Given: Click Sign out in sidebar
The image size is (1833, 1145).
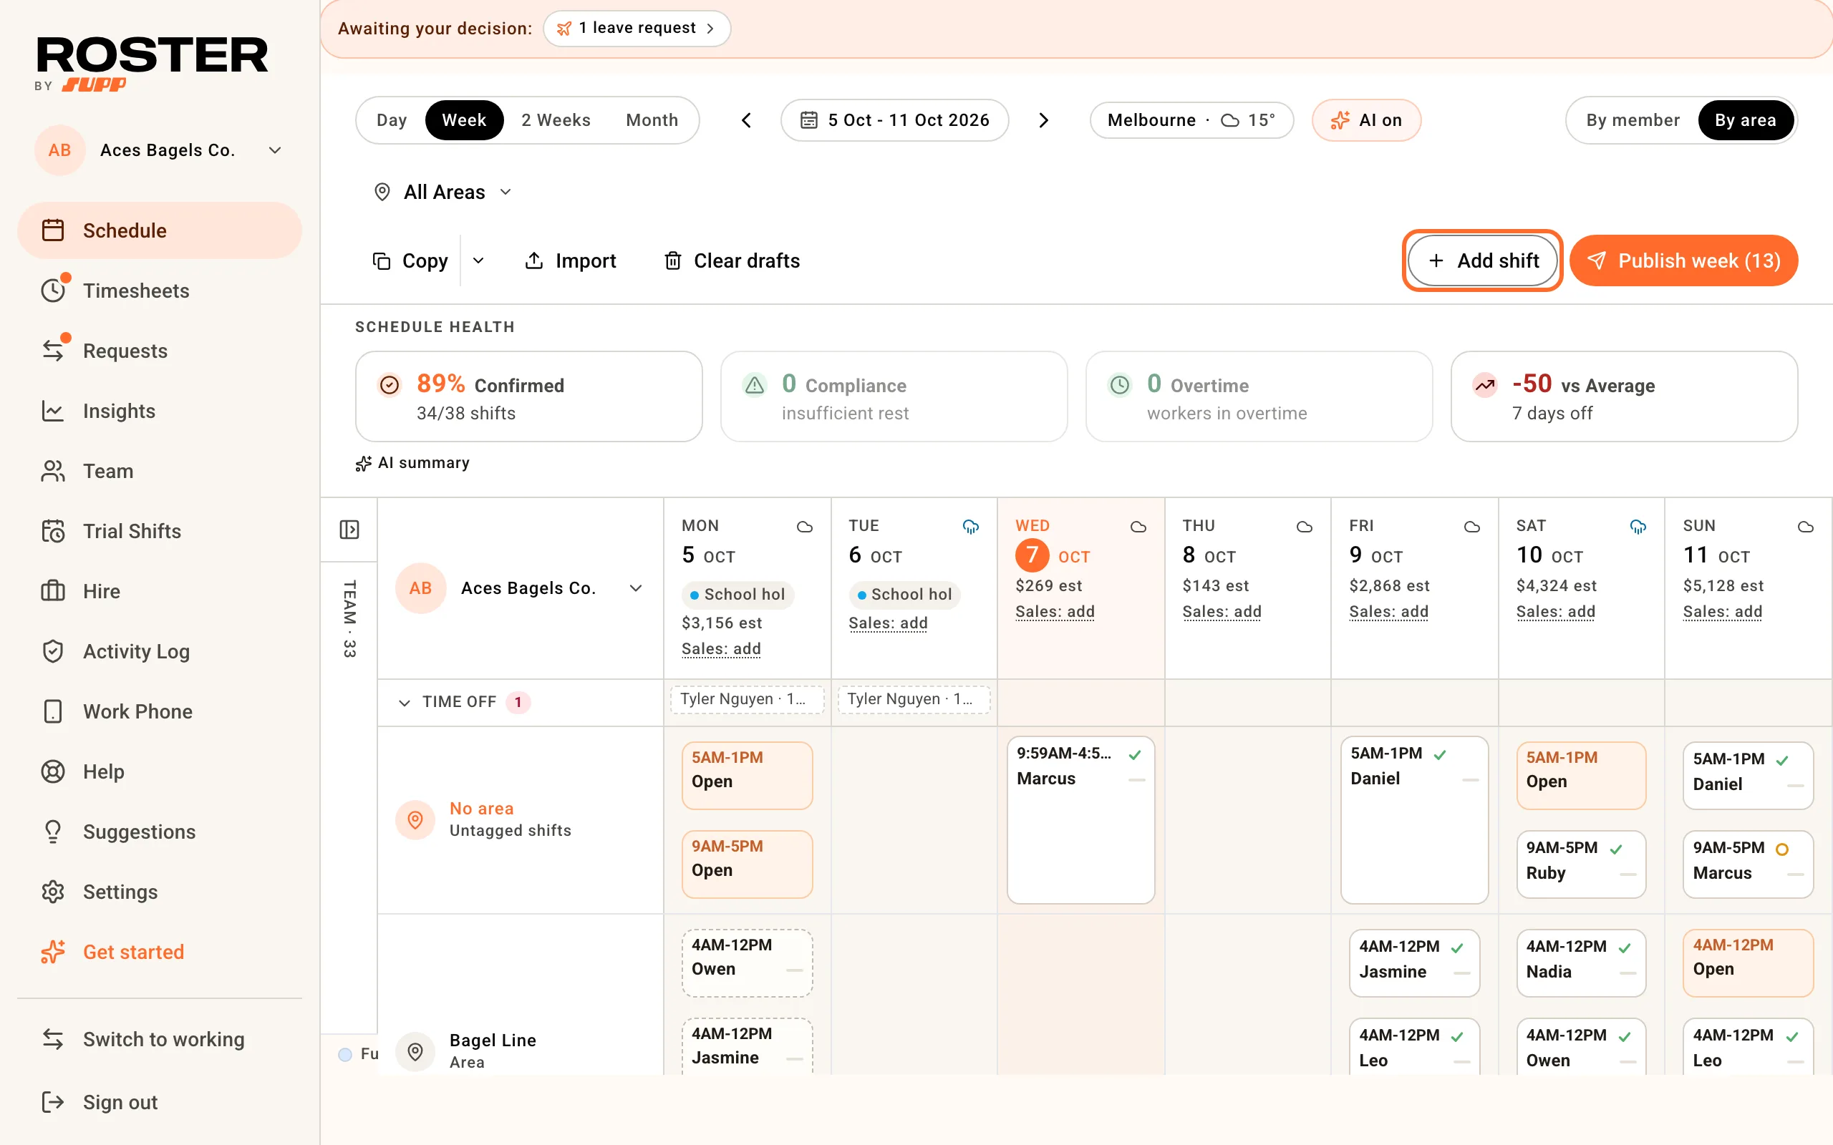Looking at the screenshot, I should tap(159, 1102).
